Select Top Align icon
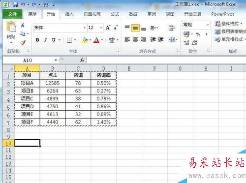 point(127,28)
